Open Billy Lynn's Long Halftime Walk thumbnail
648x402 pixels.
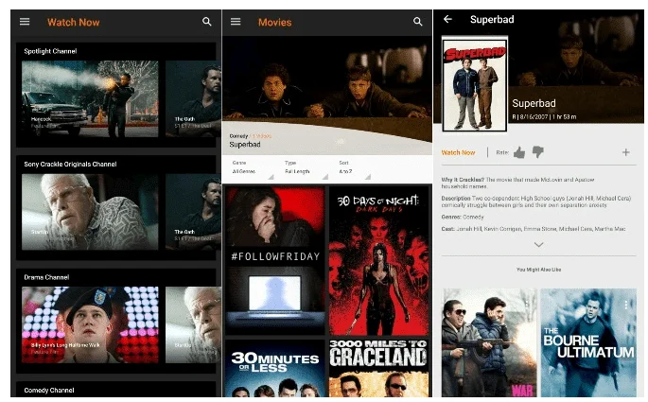(90, 324)
